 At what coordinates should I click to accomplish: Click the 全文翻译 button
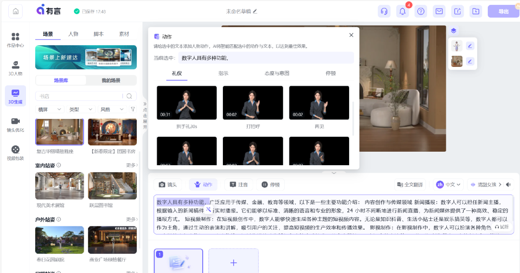pyautogui.click(x=410, y=184)
